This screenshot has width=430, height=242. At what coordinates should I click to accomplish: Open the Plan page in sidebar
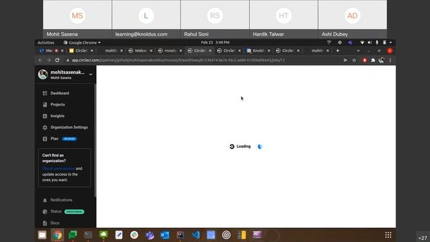54,138
